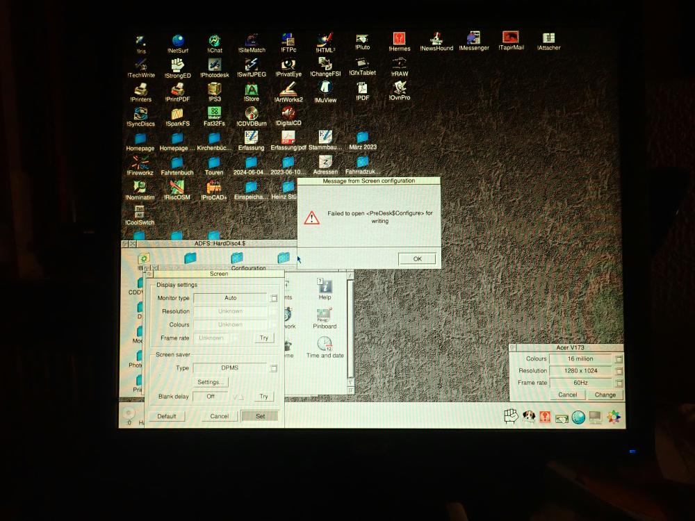695x521 pixels.
Task: Click the Fat32Fs module icon
Action: [214, 117]
